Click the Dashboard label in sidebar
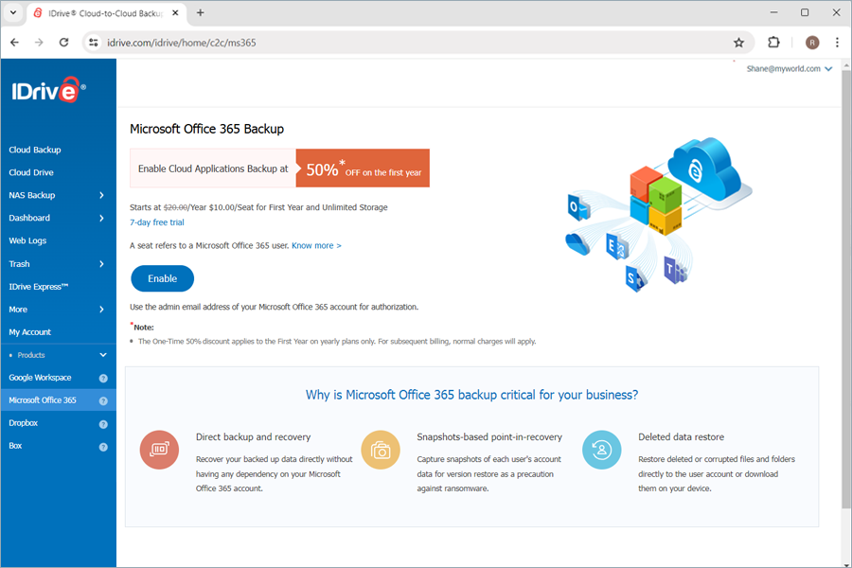Image resolution: width=852 pixels, height=568 pixels. pos(29,218)
